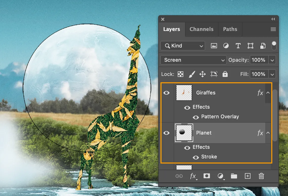Add a layer mask
The image size is (288, 196).
(207, 176)
